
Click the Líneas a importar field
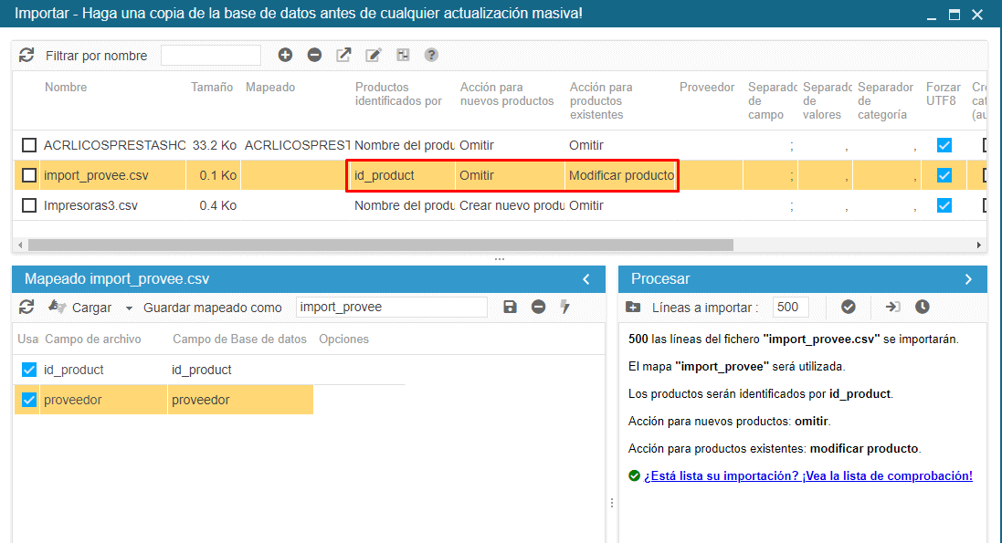[x=790, y=308]
